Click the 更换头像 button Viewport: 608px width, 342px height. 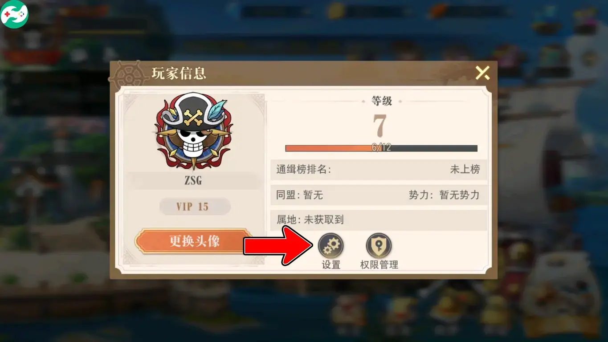pos(194,241)
